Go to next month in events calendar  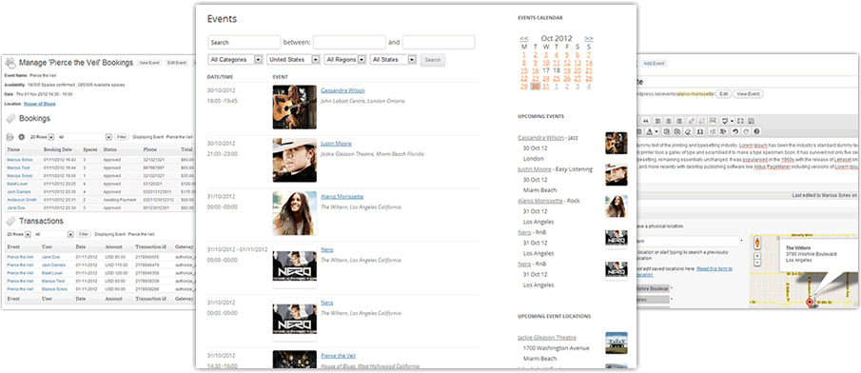click(589, 38)
